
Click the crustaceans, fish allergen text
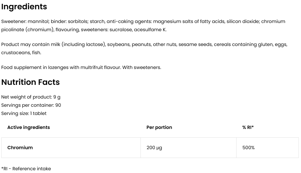(21, 53)
